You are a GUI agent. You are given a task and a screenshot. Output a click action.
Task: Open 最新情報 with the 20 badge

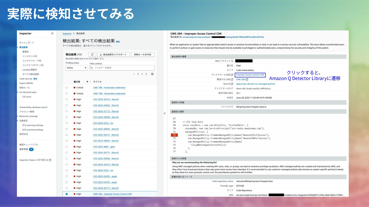pyautogui.click(x=26, y=149)
